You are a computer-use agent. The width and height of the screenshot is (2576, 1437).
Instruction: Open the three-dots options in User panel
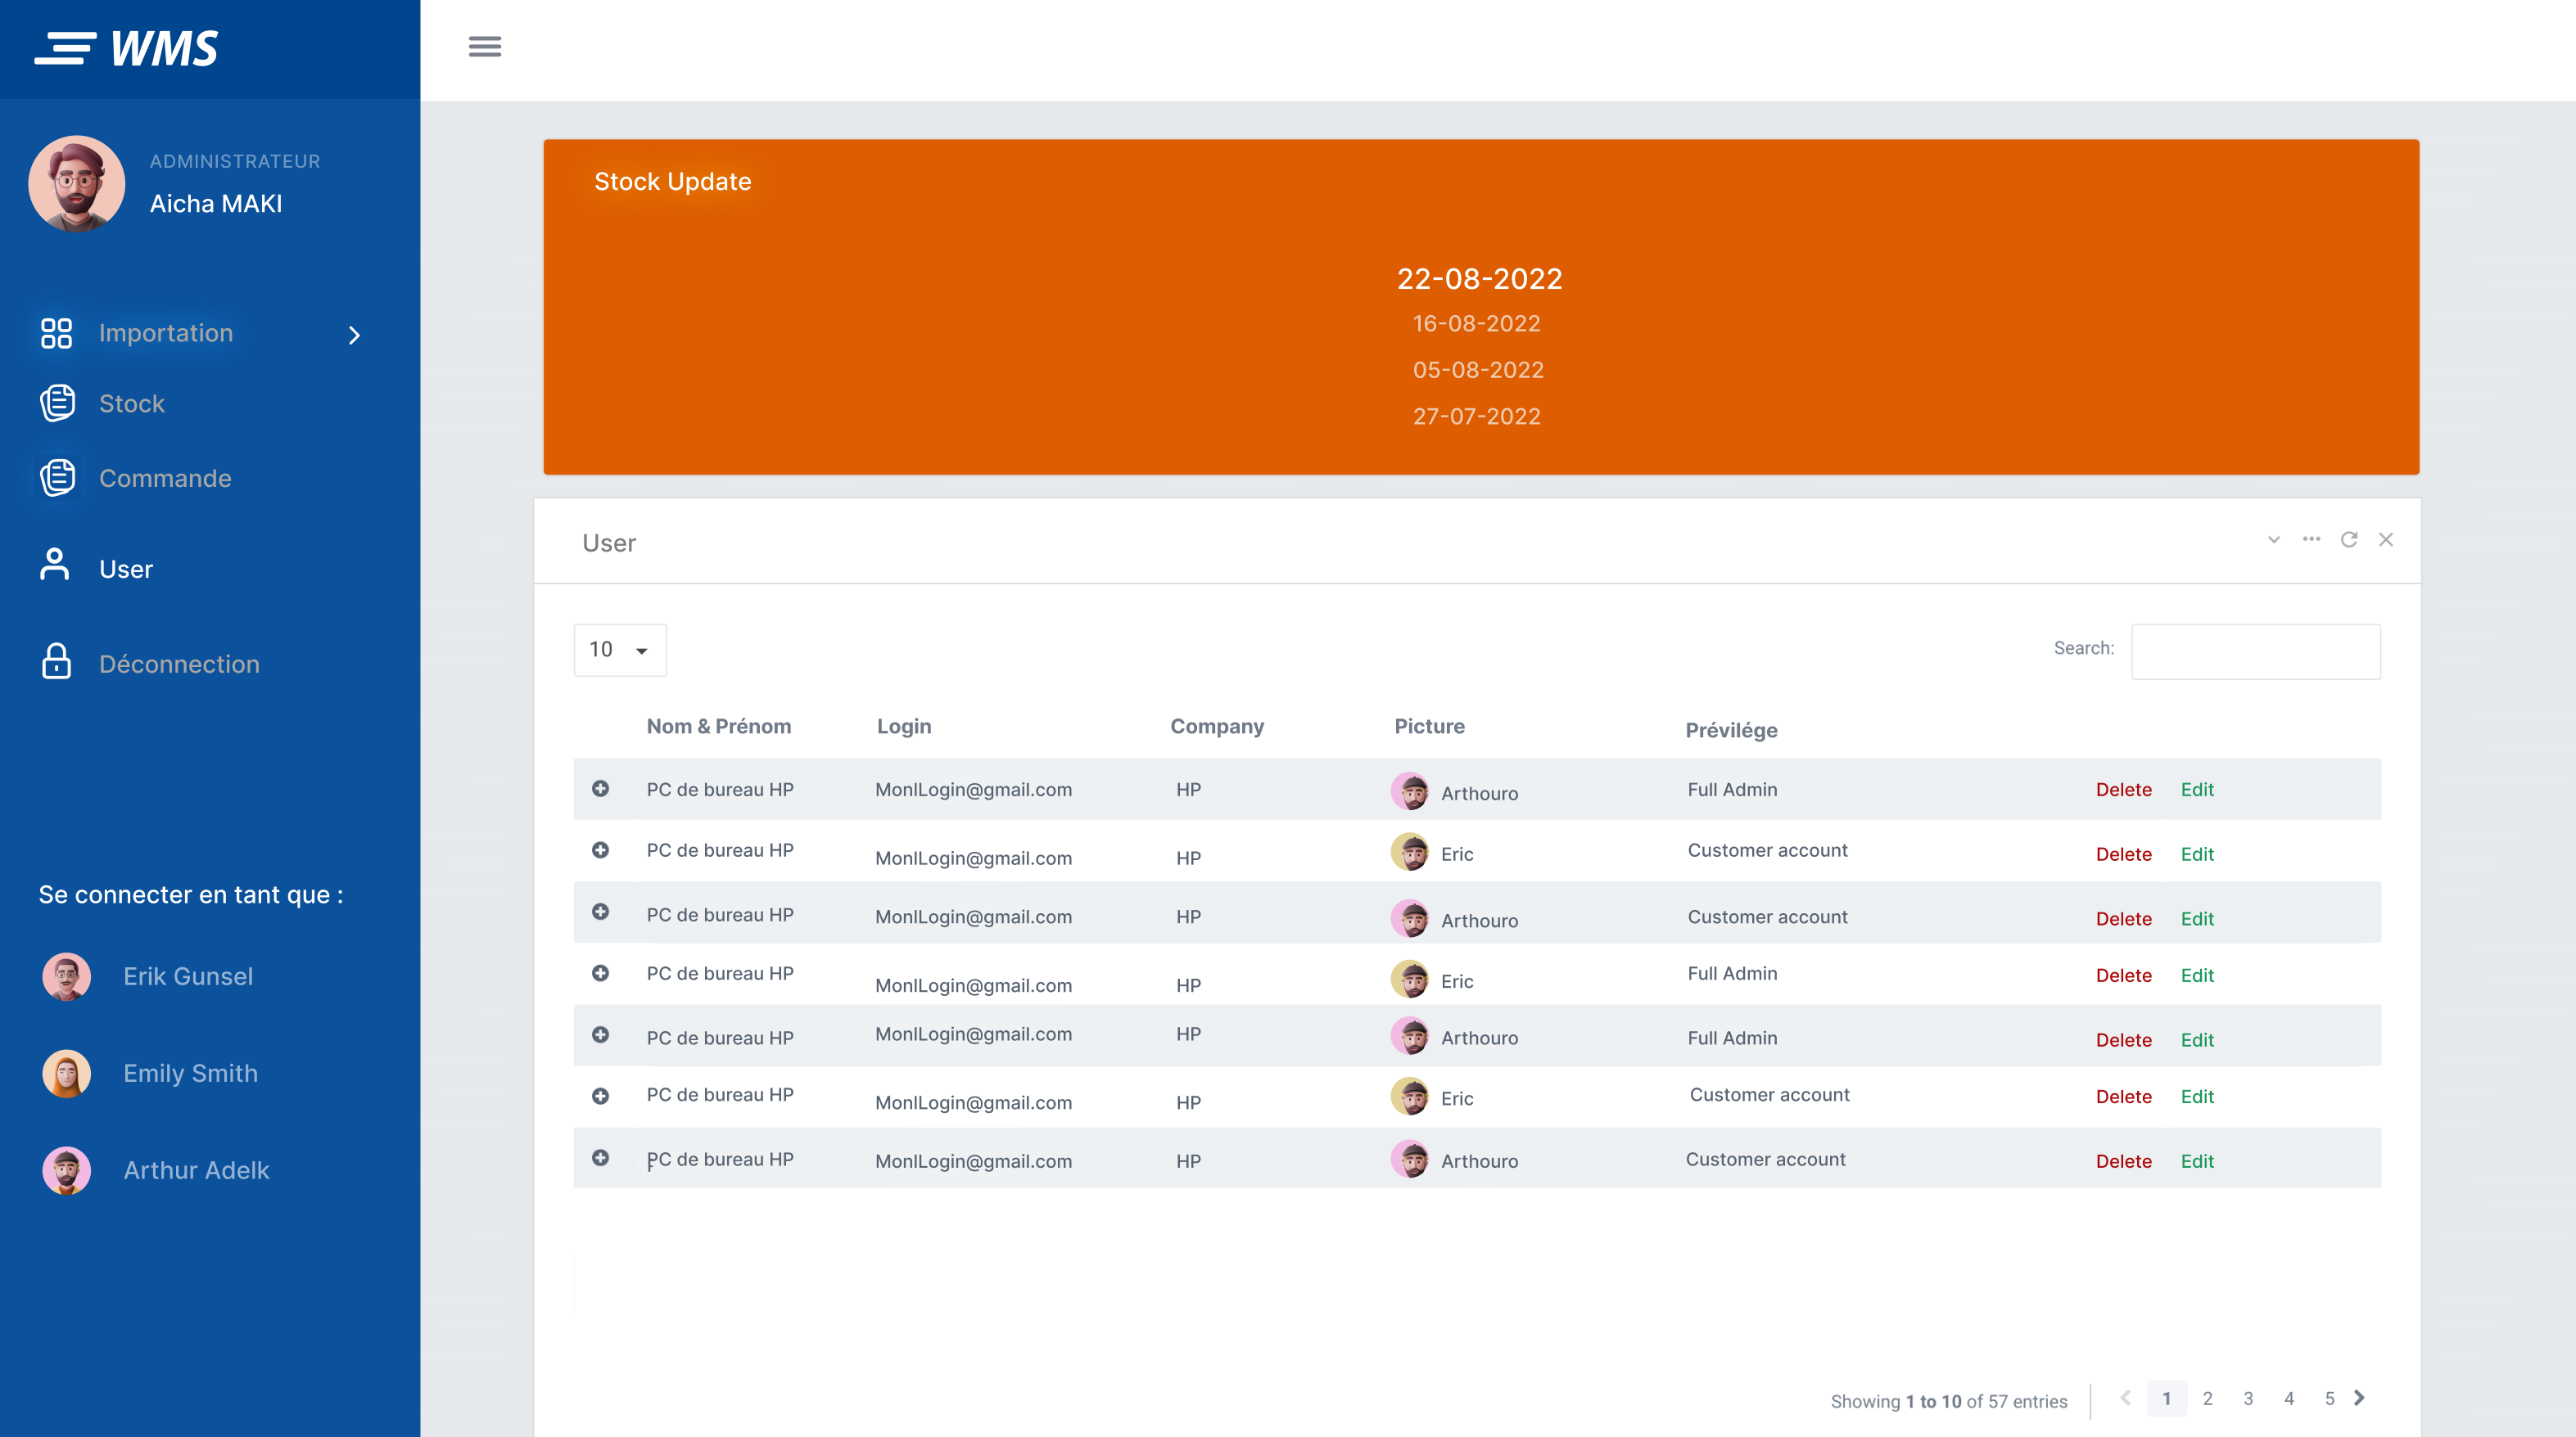(2311, 539)
